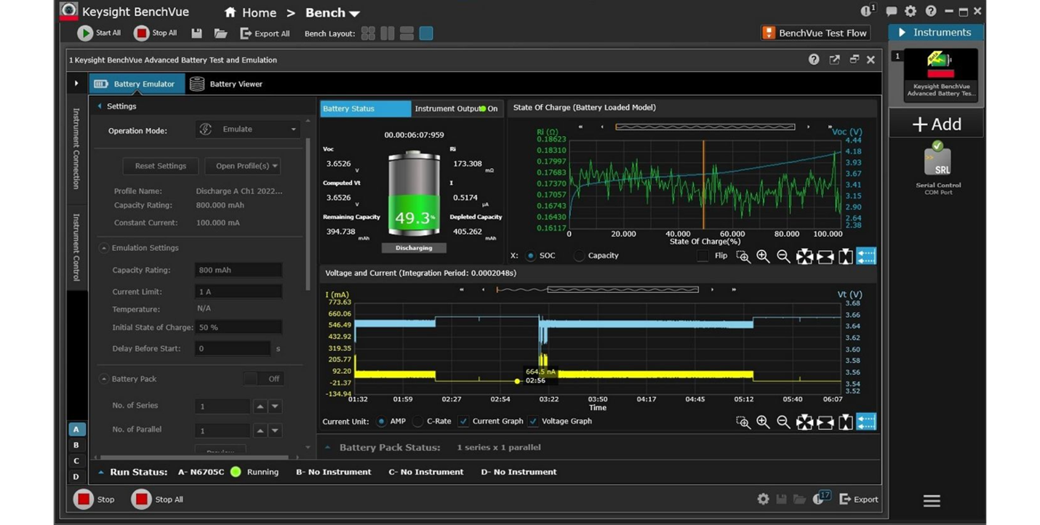The image size is (1040, 525).
Task: Select the Capacity X-axis radio button
Action: point(580,256)
